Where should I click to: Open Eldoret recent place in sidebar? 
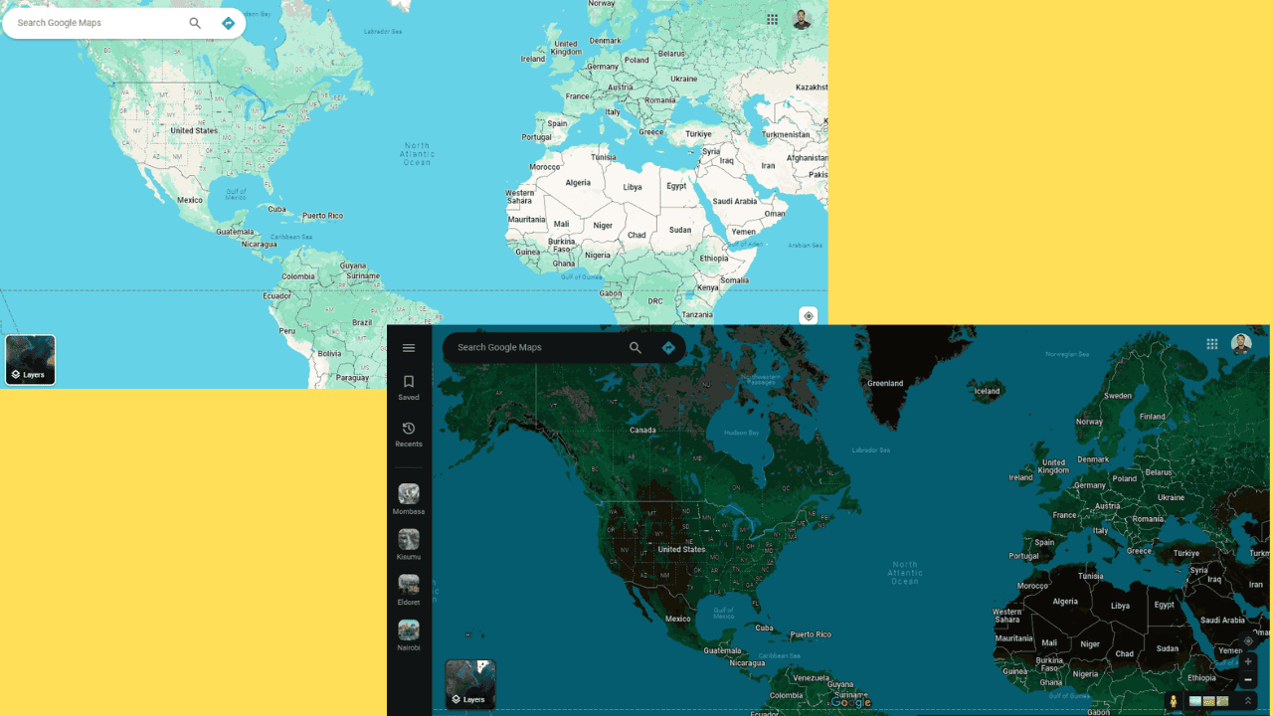[409, 590]
